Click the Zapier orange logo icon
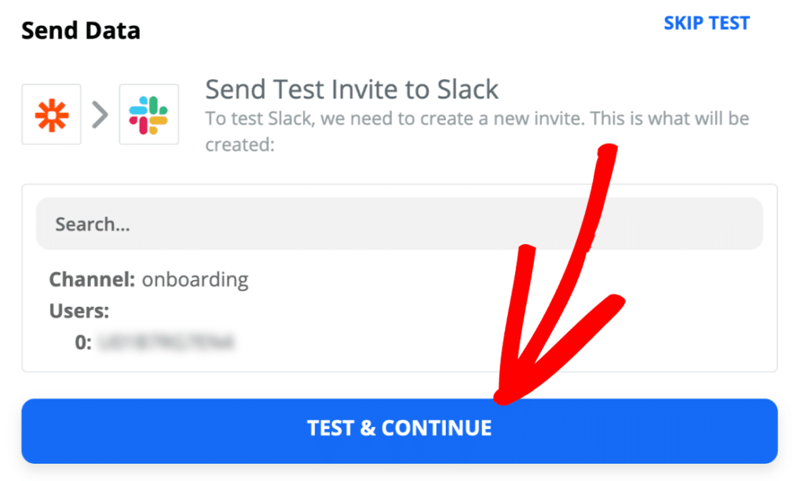The image size is (804, 481). [x=51, y=114]
